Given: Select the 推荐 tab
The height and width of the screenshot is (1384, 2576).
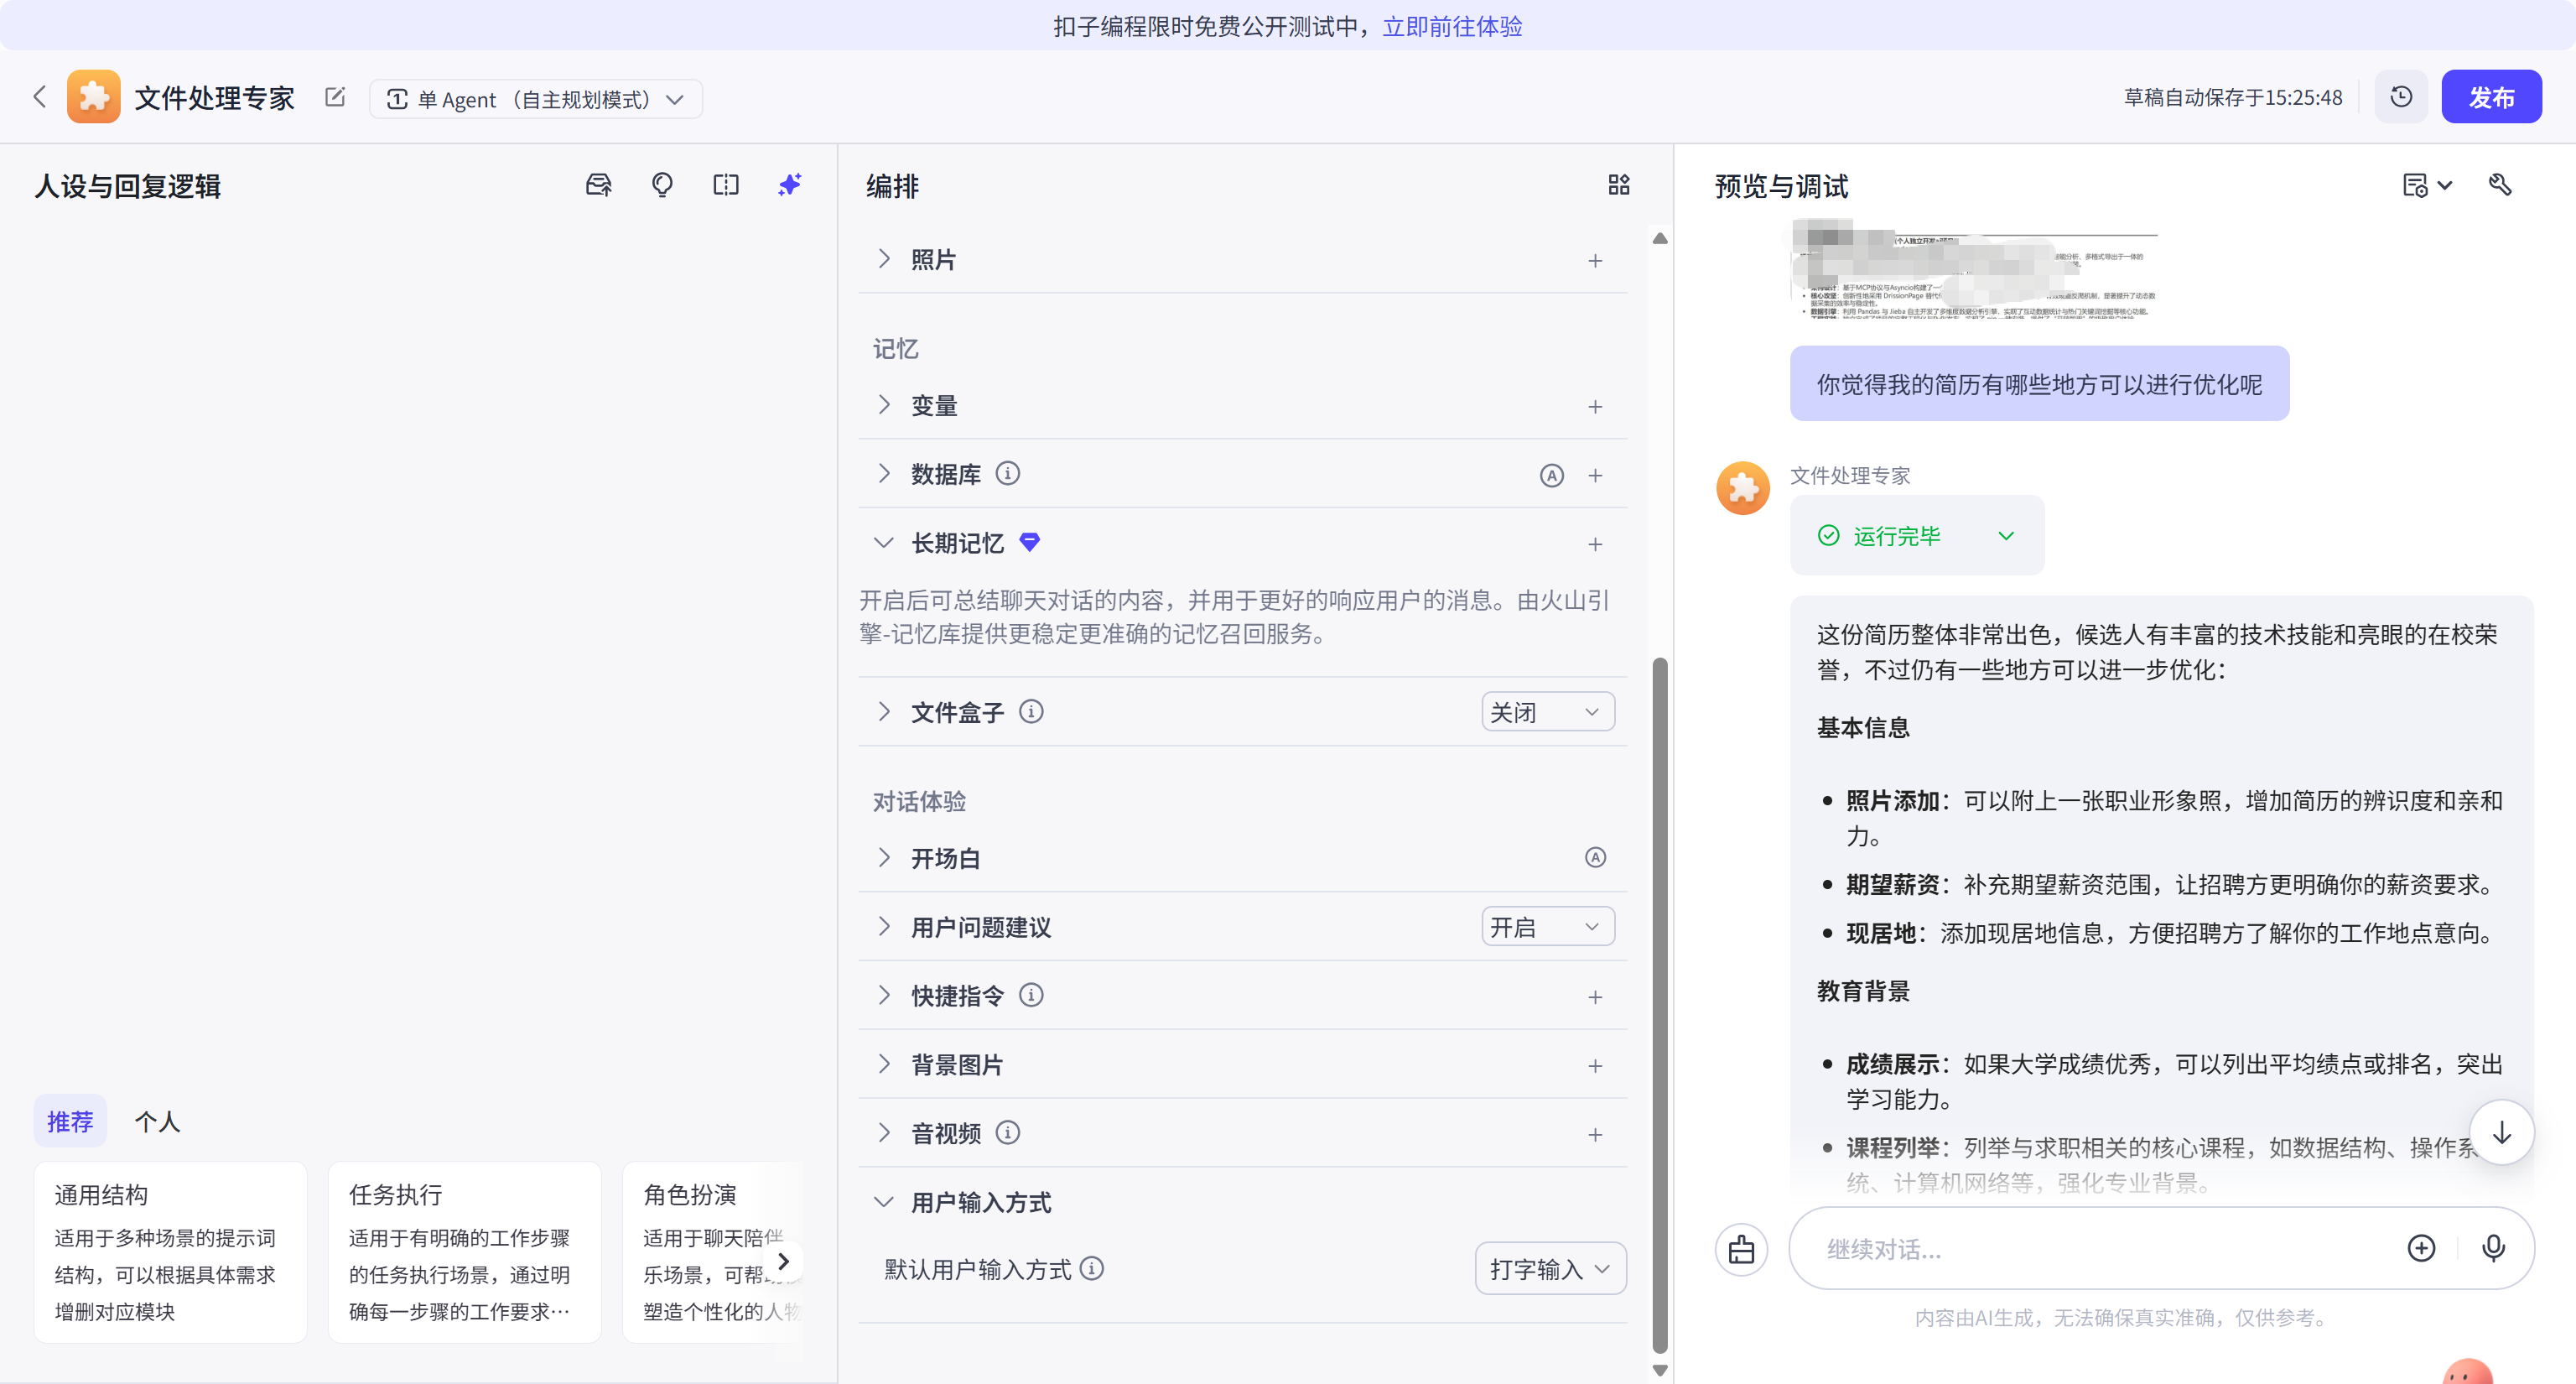Looking at the screenshot, I should [70, 1121].
